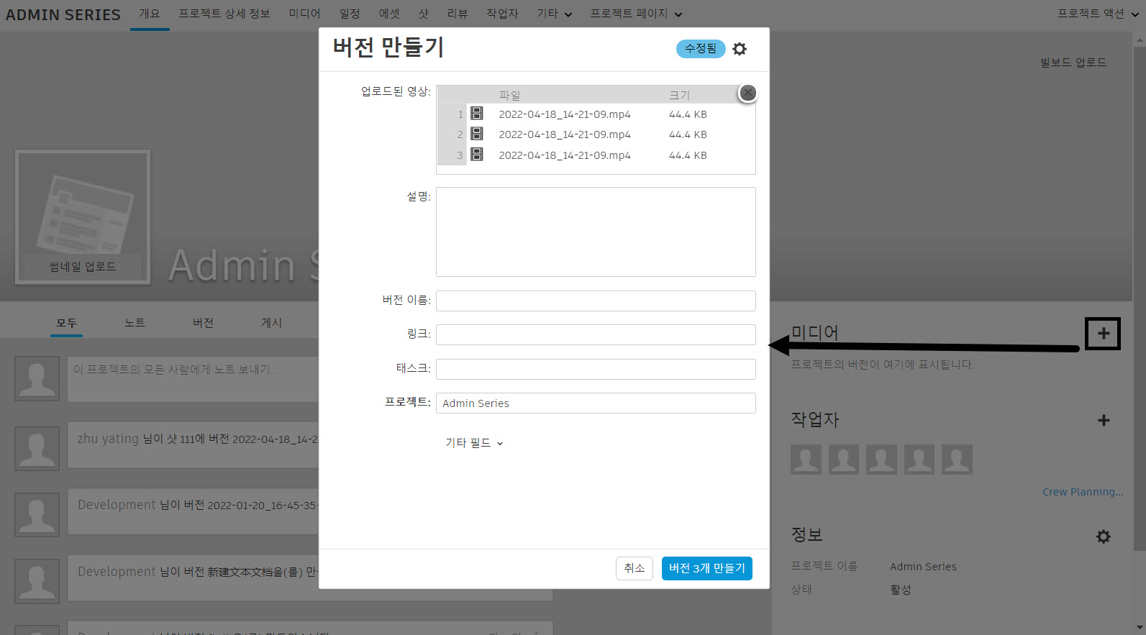1146x635 pixels.
Task: Click 썸네일 업로드 on the project thumbnail
Action: [83, 267]
